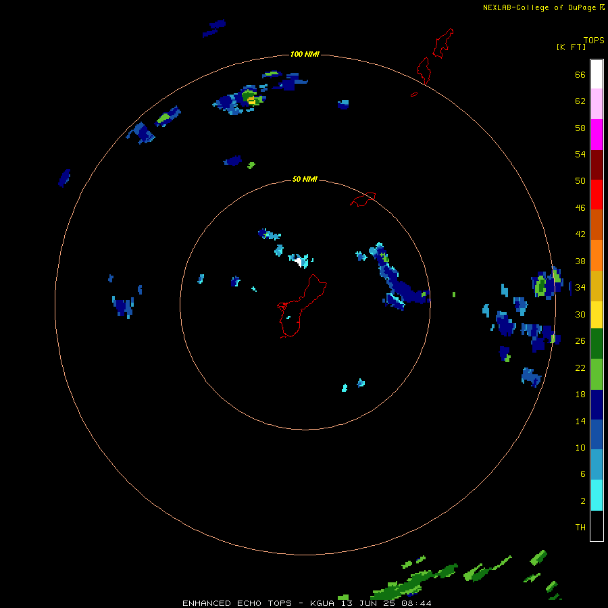Click the "2" legend value

583,501
